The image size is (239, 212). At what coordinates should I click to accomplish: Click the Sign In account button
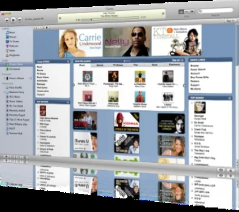pos(230,21)
